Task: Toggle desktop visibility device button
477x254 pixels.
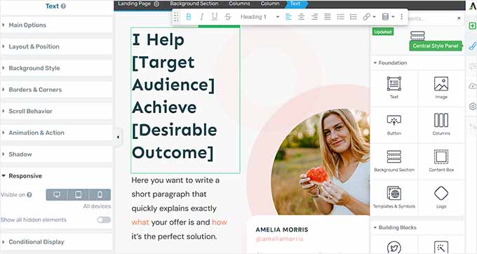Action: coord(57,194)
